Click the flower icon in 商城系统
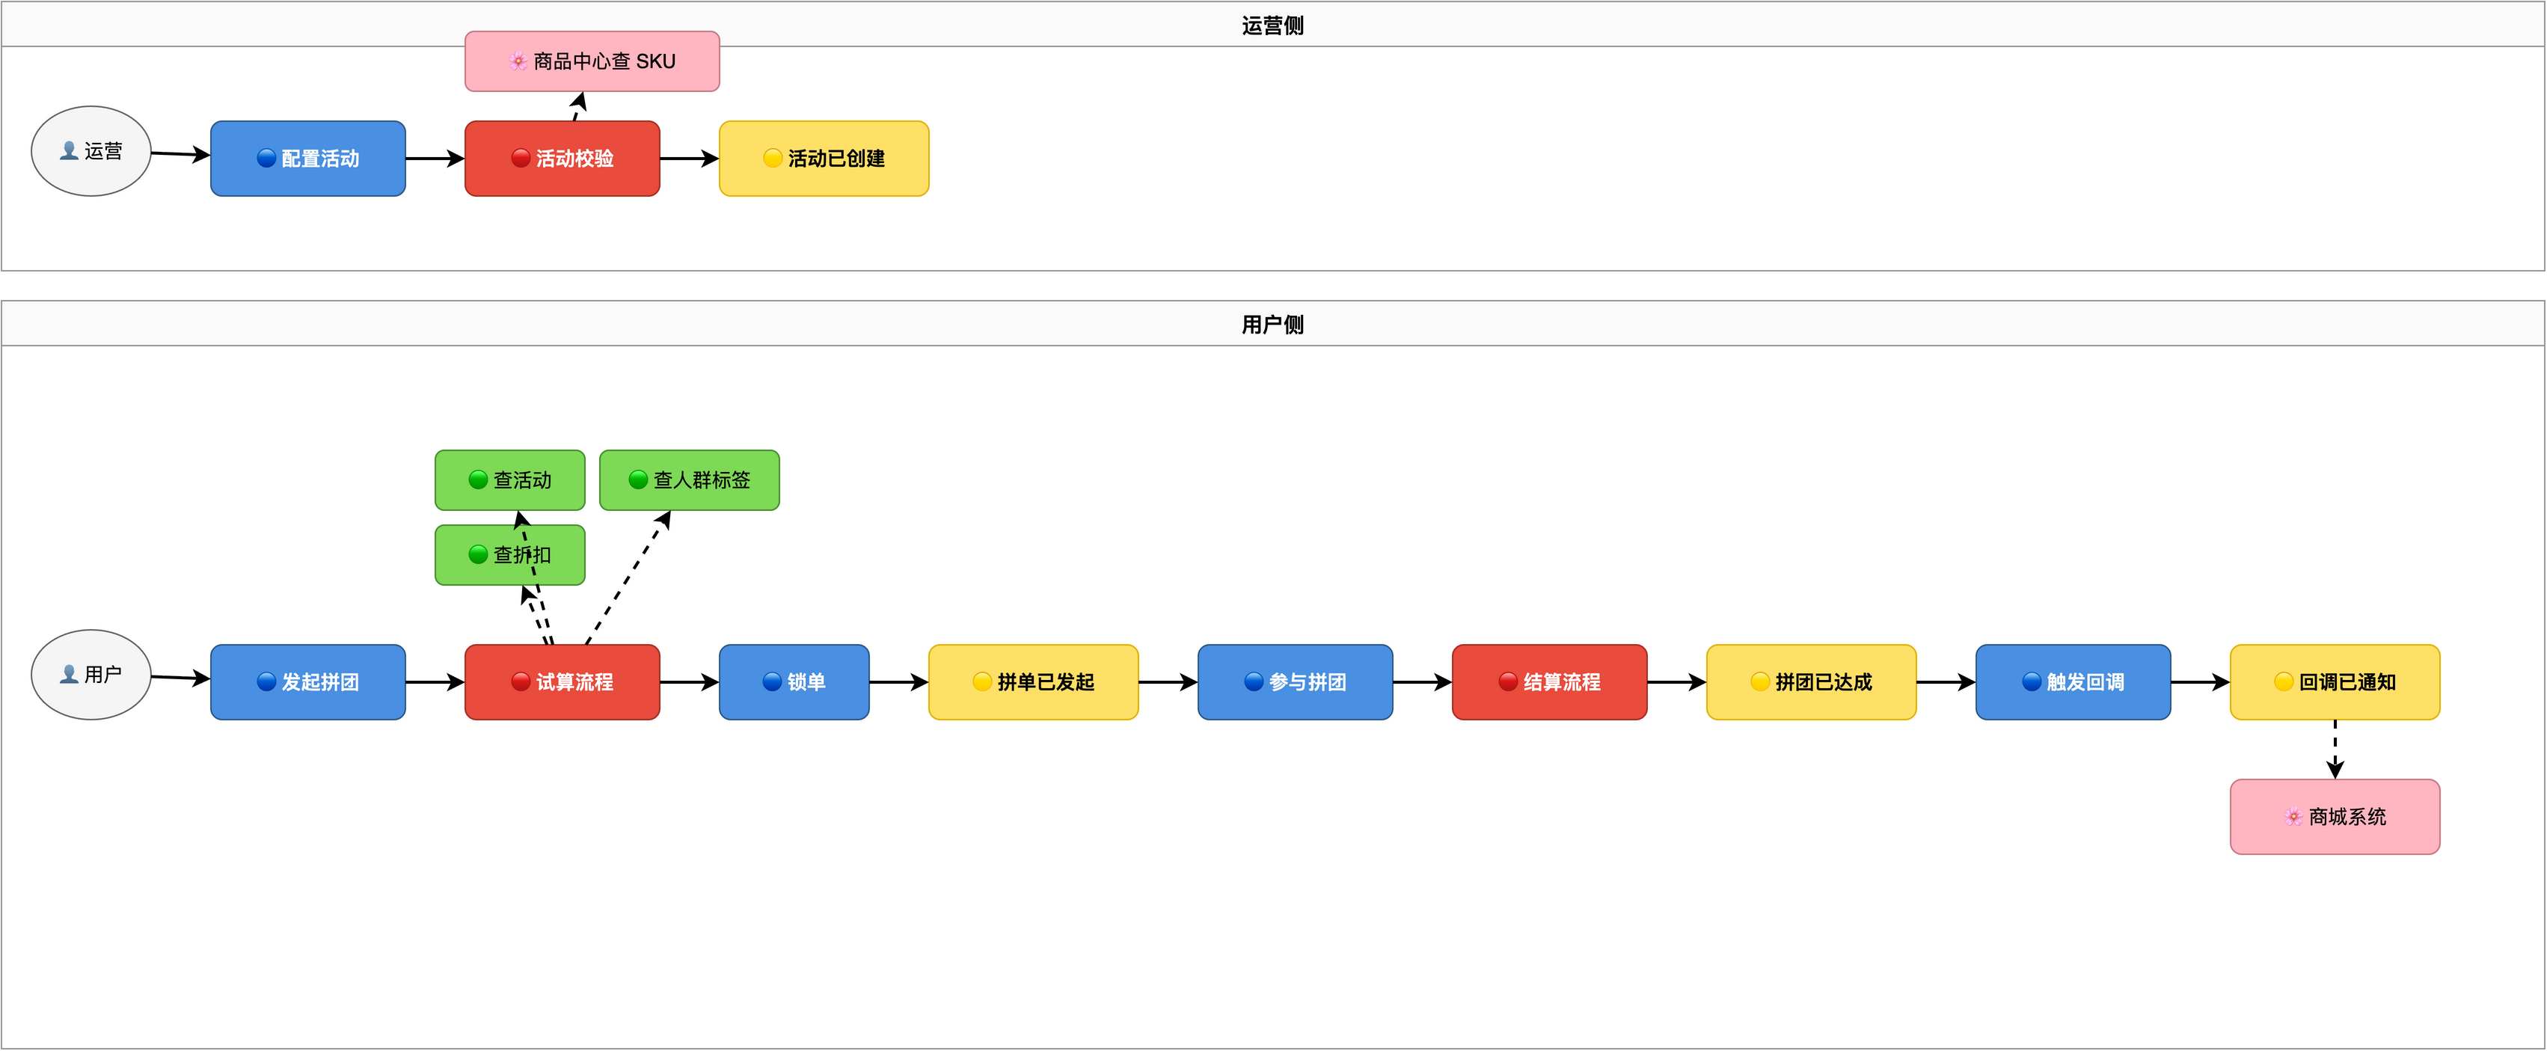Screen dimensions: 2547x1051 pyautogui.click(x=2294, y=817)
